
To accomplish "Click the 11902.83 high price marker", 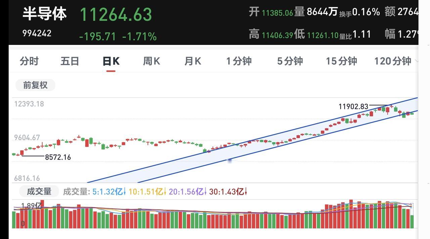I will (x=353, y=107).
